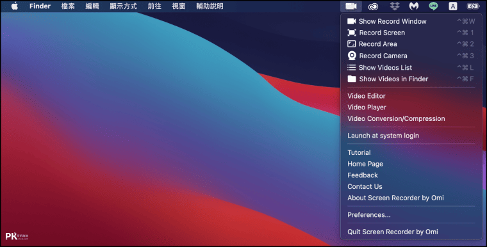487x247 pixels.
Task: Click the screen frame icon beside Record Screen
Action: pos(352,33)
